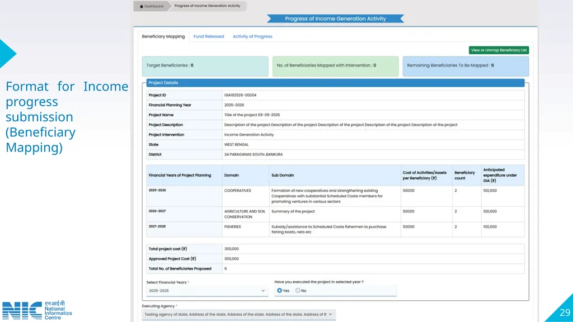Switch to the Beneficiary Mapping tab
Viewport: 573px width, 322px height.
pos(163,36)
